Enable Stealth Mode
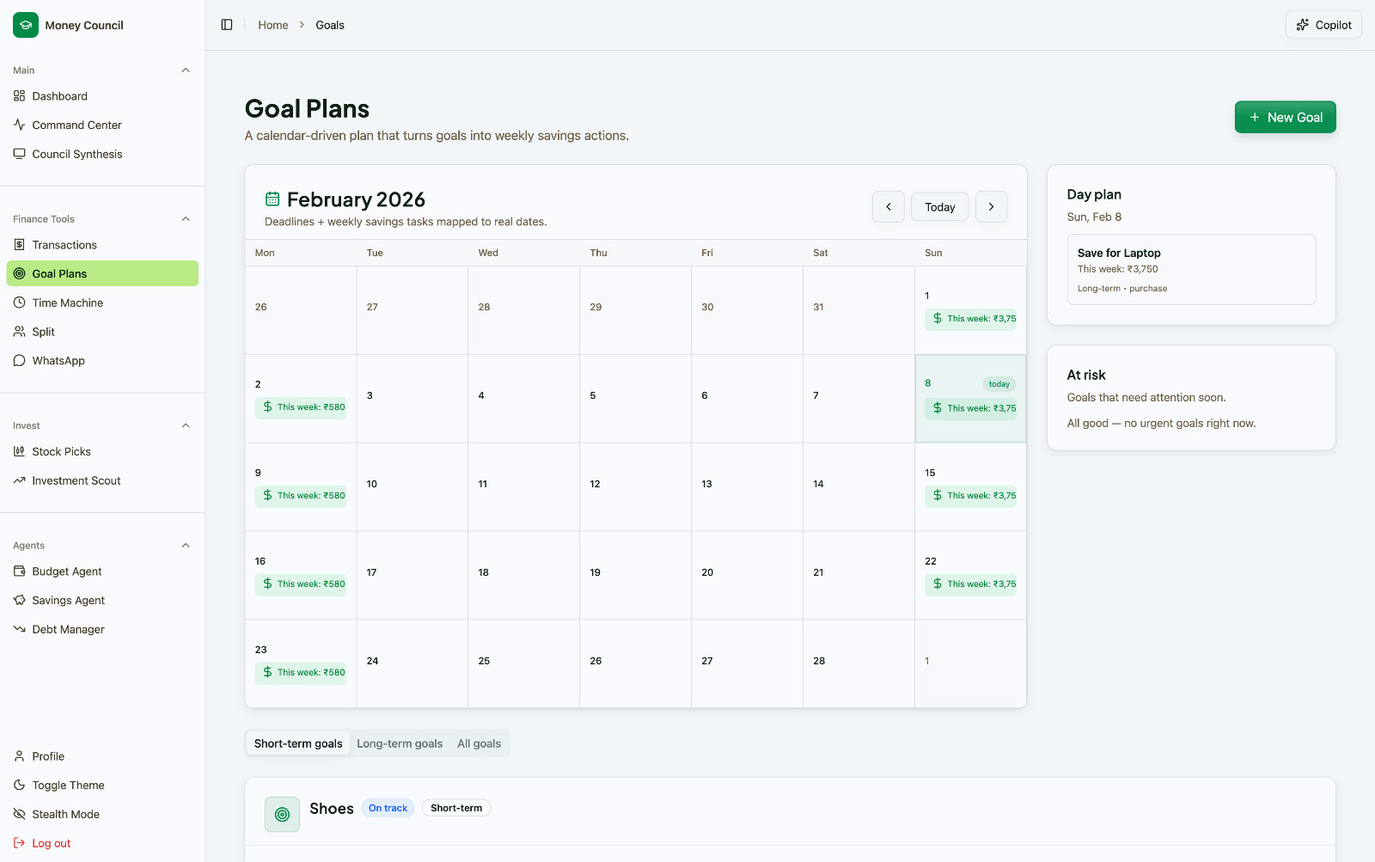This screenshot has height=862, width=1375. [65, 814]
